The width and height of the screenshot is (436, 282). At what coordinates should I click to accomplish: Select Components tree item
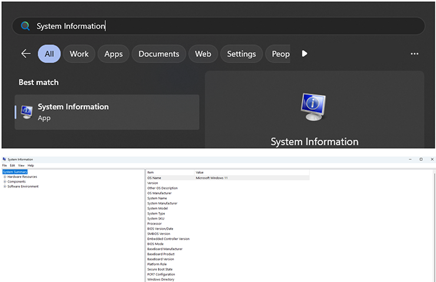click(x=16, y=182)
